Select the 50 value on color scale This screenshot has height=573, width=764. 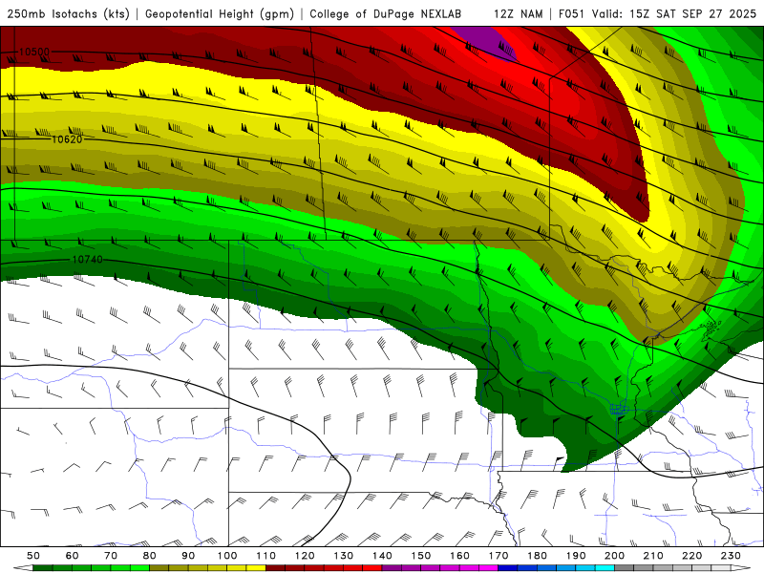[33, 556]
